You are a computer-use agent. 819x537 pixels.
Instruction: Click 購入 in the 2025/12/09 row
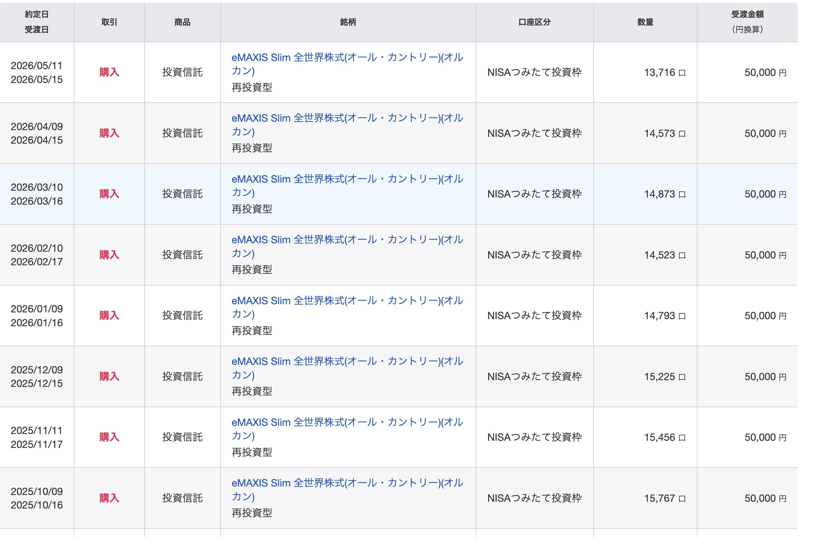click(x=109, y=376)
